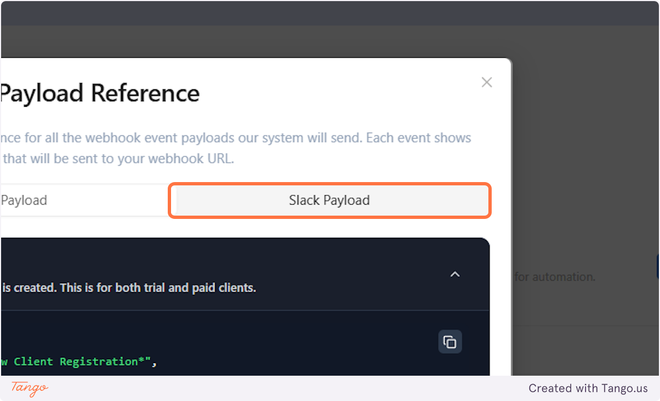
Task: Close the Payload Reference dialog
Action: [487, 83]
